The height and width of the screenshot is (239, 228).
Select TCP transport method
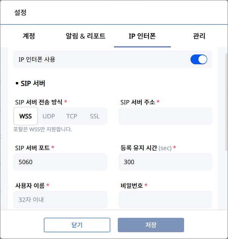pyautogui.click(x=72, y=116)
